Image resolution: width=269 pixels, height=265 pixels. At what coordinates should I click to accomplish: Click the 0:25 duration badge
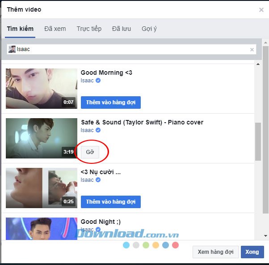click(68, 201)
